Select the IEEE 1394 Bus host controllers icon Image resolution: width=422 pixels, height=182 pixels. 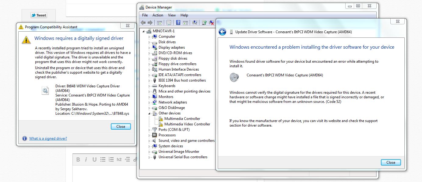coord(154,80)
